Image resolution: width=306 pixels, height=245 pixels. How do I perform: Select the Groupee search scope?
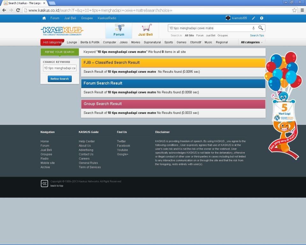click(223, 35)
